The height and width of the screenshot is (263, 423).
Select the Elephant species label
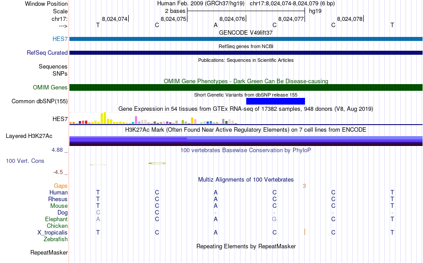click(56, 219)
